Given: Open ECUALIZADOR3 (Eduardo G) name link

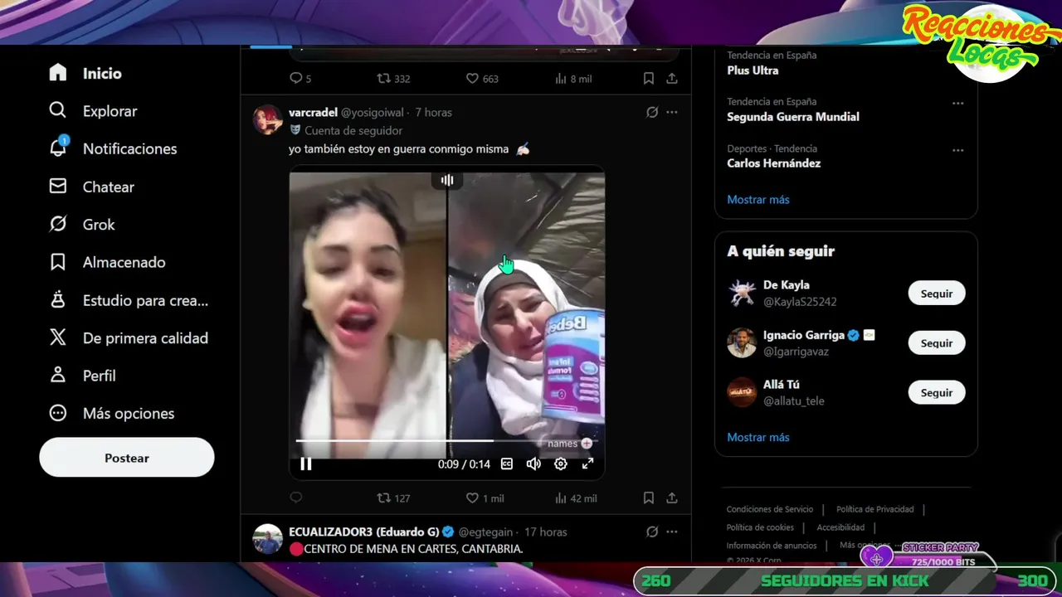Looking at the screenshot, I should (x=363, y=531).
